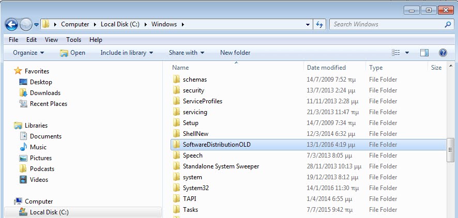The height and width of the screenshot is (218, 458).
Task: Click the Open toolbar button
Action: click(x=72, y=53)
